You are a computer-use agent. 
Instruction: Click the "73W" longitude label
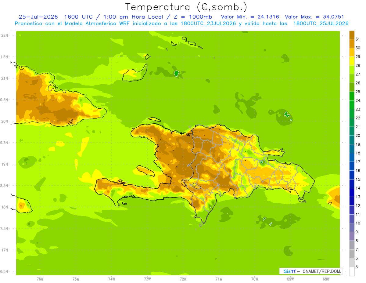pos(147,279)
